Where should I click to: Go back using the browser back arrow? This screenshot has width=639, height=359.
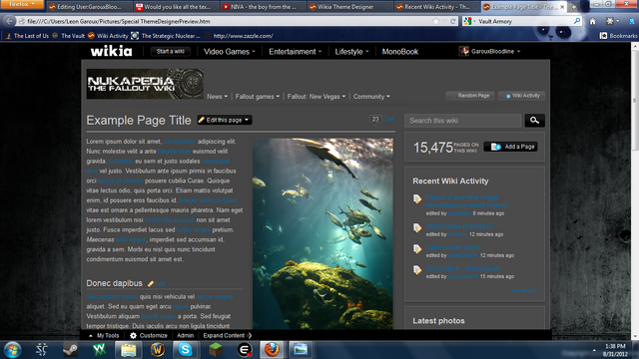tap(9, 21)
